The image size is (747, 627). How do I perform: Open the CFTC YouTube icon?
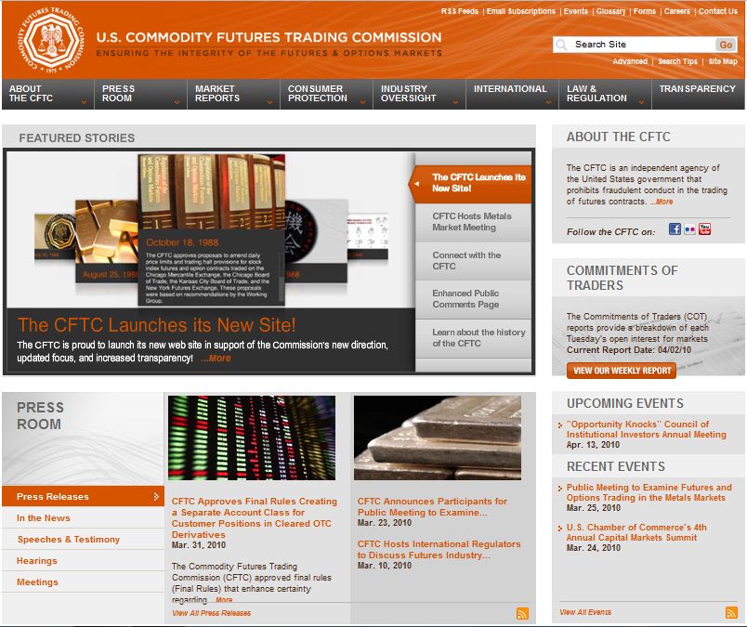pos(704,229)
